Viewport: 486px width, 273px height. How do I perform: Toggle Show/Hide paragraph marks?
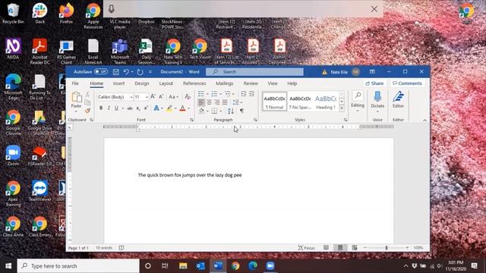241,111
